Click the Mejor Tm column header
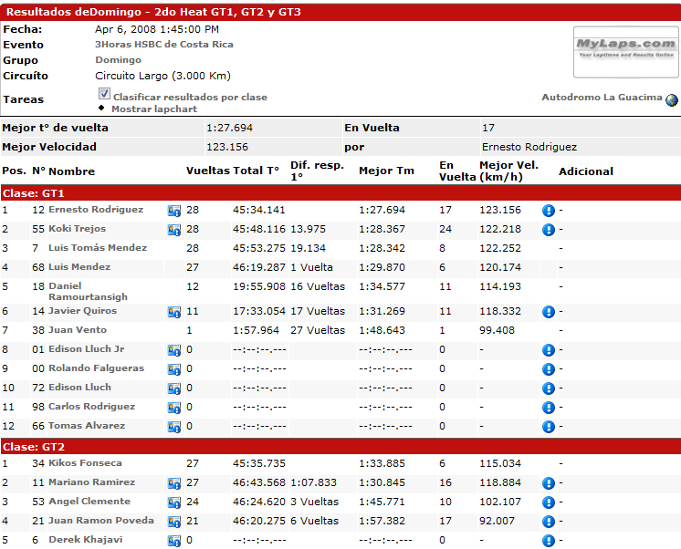The height and width of the screenshot is (549, 681). [x=386, y=171]
